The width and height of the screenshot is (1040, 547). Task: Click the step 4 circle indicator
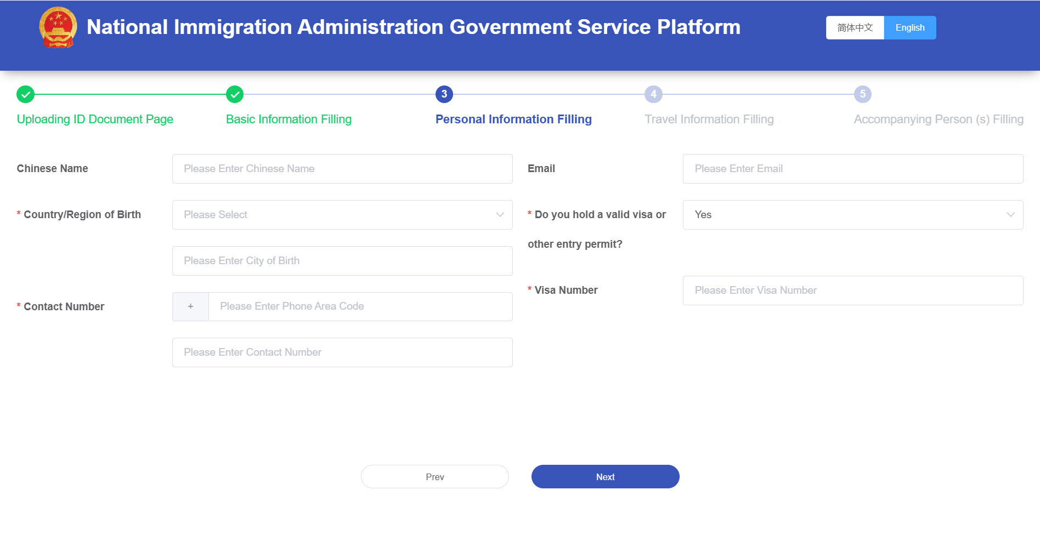pos(653,94)
